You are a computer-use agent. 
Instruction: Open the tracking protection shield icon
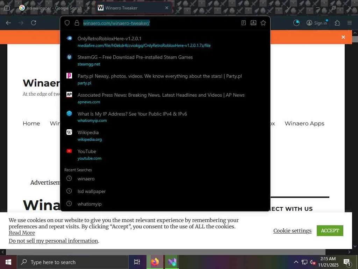coord(67,23)
